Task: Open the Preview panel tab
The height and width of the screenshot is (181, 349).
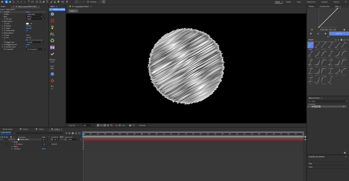Action: tap(311, 6)
